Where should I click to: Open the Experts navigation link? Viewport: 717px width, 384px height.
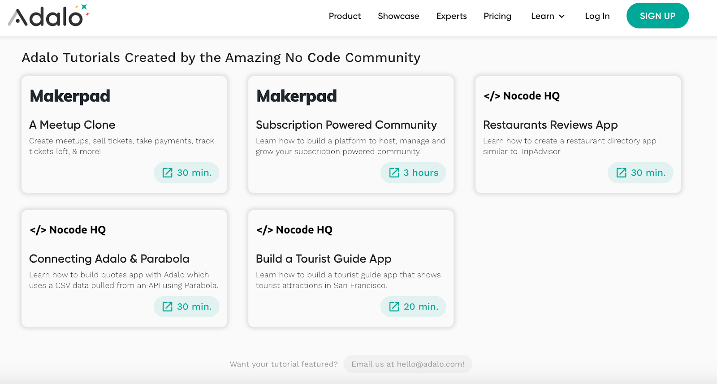pos(451,16)
